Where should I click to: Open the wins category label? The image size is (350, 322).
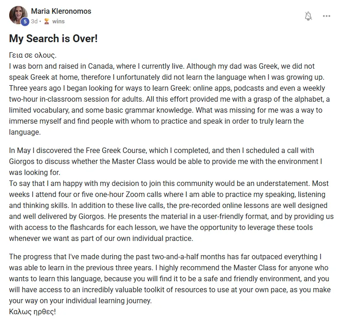tap(58, 22)
